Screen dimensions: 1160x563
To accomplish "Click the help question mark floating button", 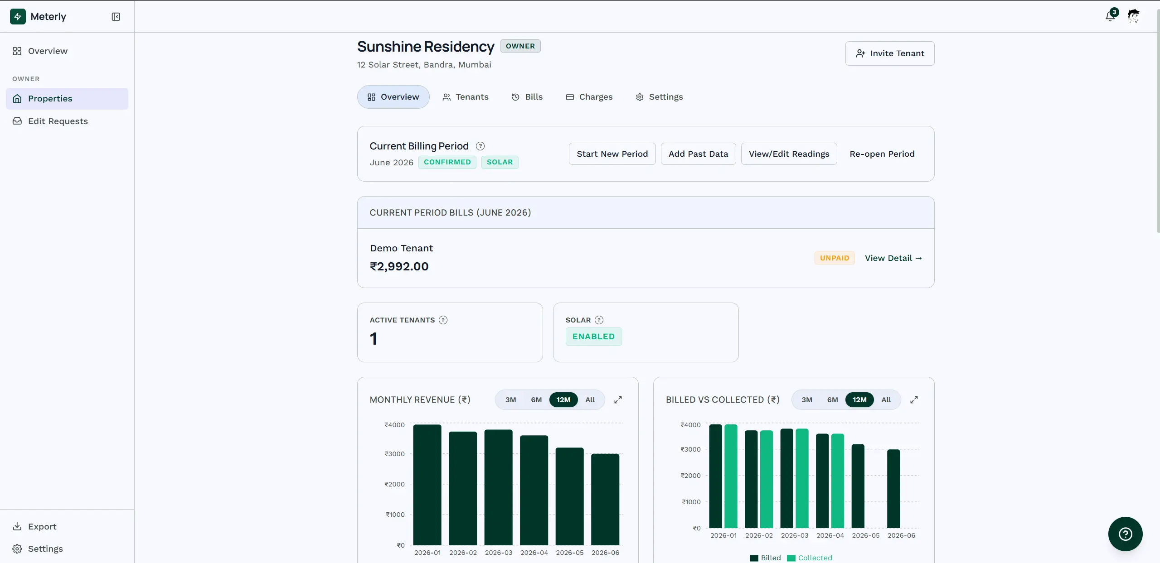I will pos(1125,534).
